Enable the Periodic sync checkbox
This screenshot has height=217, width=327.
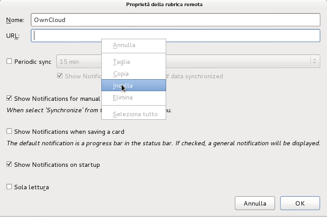(x=9, y=62)
